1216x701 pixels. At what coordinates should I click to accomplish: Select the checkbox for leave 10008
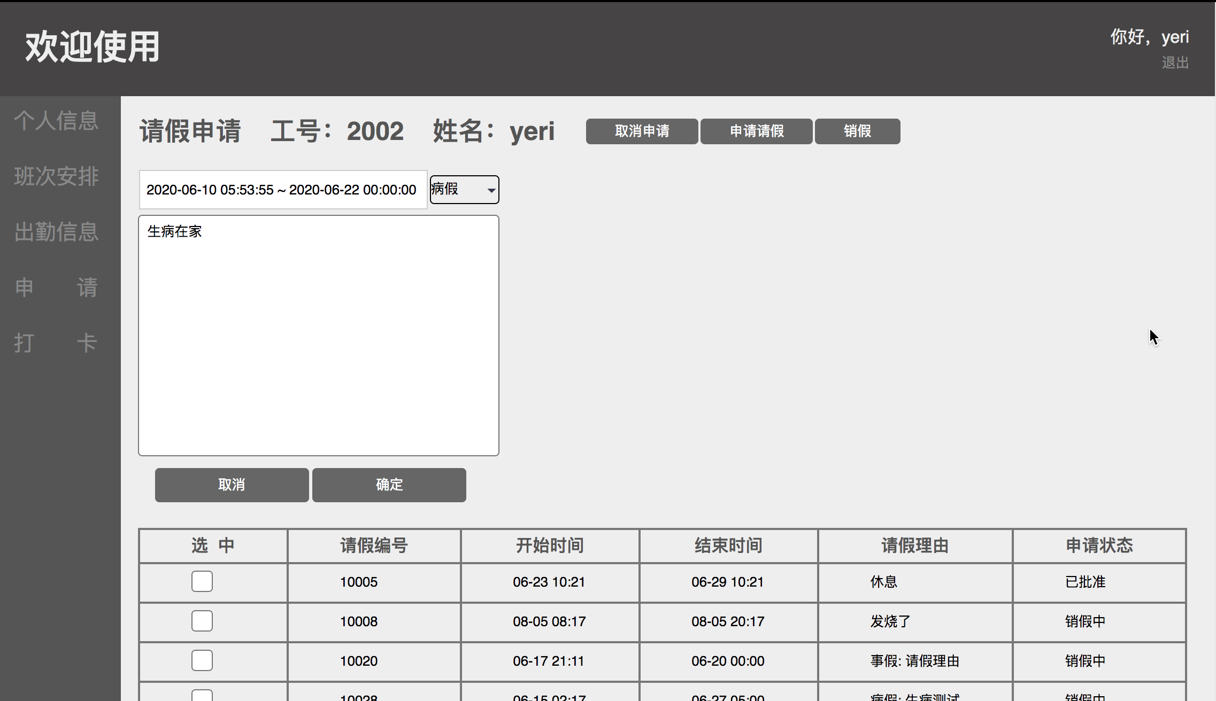(202, 621)
